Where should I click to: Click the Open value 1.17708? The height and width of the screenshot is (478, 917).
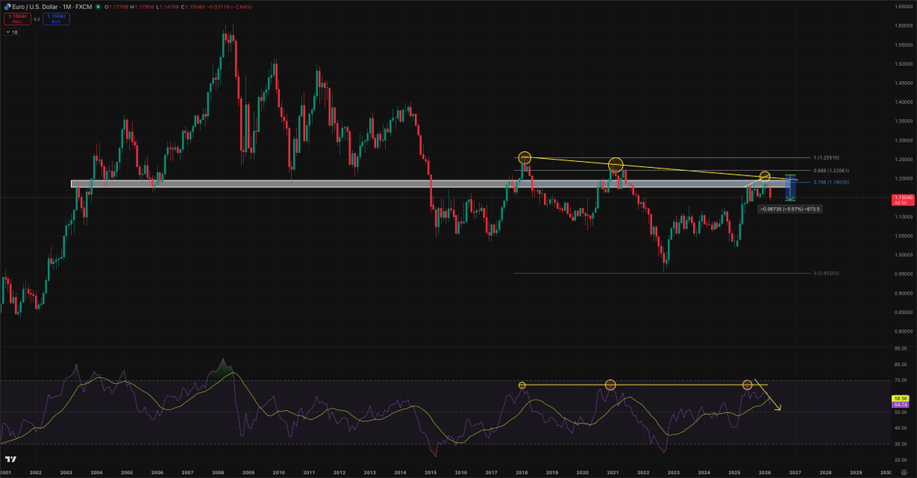tap(118, 7)
